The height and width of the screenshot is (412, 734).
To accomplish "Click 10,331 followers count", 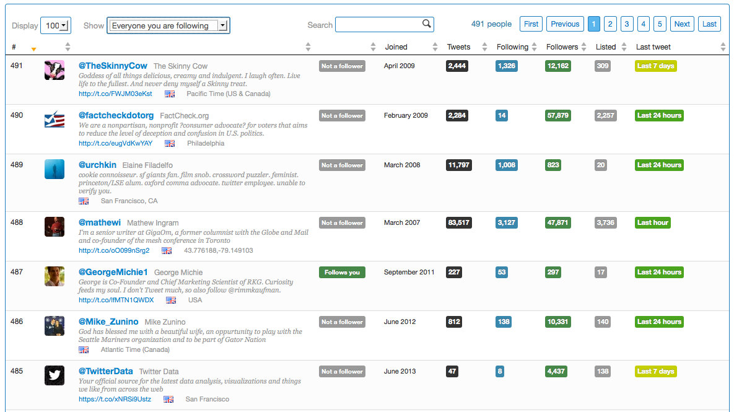I will 558,322.
